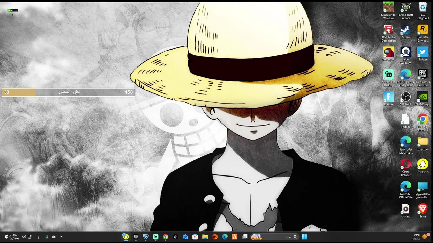Open Google Chrome desktop shortcut
This screenshot has width=433, height=243.
tap(423, 123)
